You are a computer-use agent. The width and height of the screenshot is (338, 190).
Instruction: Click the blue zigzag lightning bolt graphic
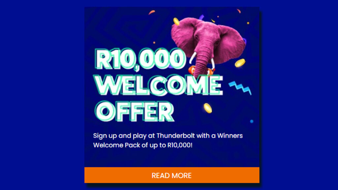[x=240, y=88]
